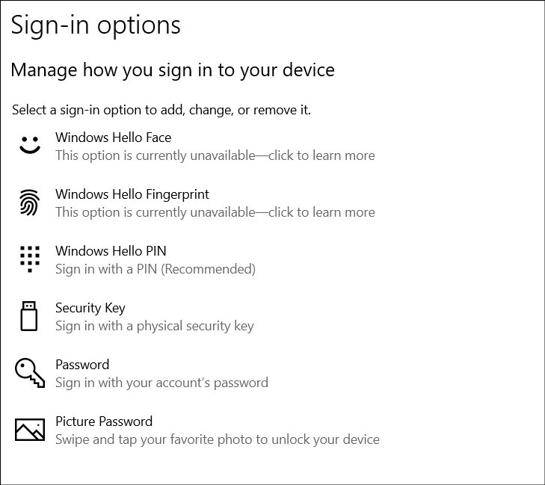Select the Picture Password option label
The image size is (545, 485).
point(104,421)
